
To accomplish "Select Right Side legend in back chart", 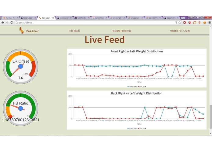I will (132, 128).
